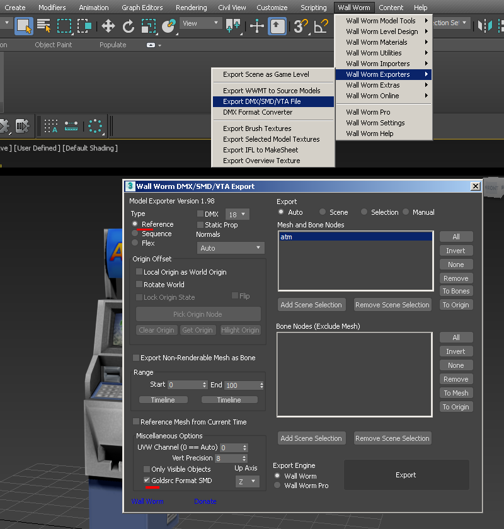504x529 pixels.
Task: Open the Select by Name tool
Action: pyautogui.click(x=44, y=26)
